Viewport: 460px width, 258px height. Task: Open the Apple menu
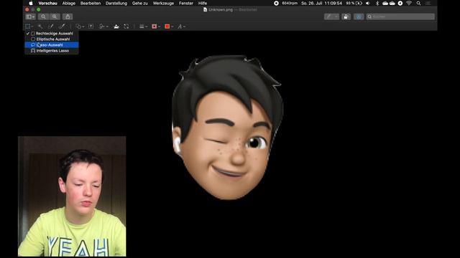coord(31,3)
